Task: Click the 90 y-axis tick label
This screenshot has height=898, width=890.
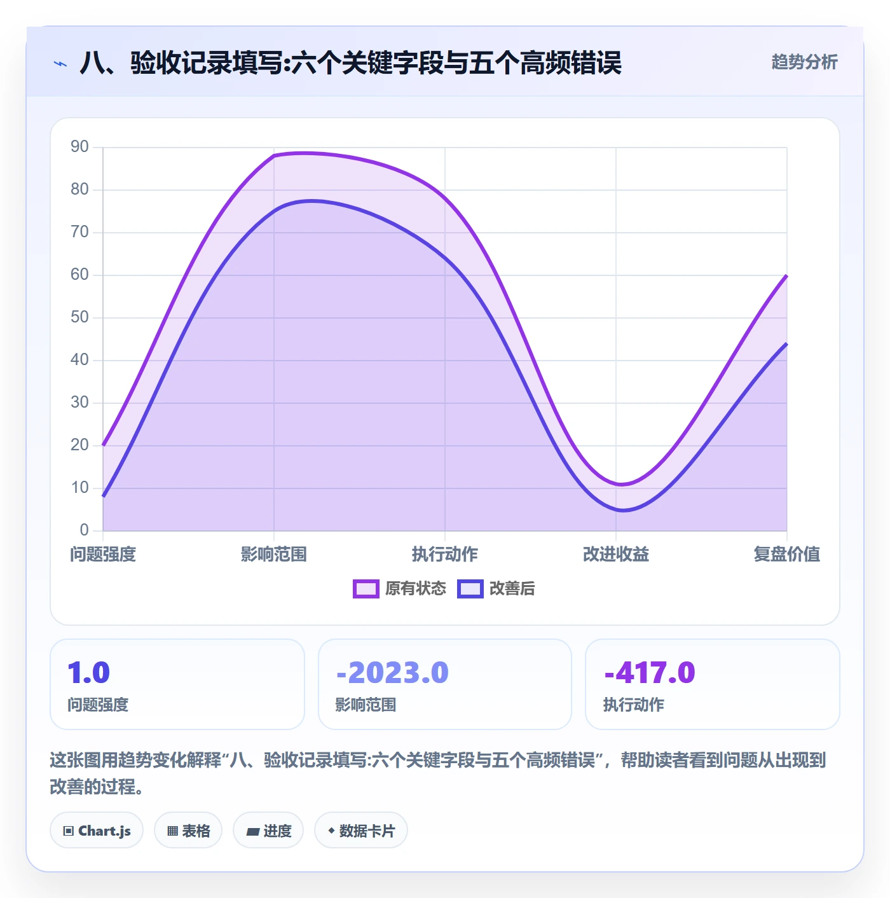Action: click(80, 147)
